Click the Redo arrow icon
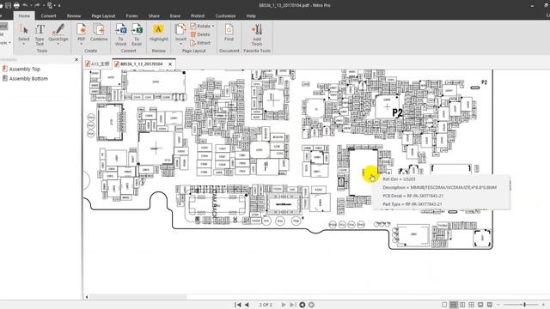 click(x=37, y=5)
